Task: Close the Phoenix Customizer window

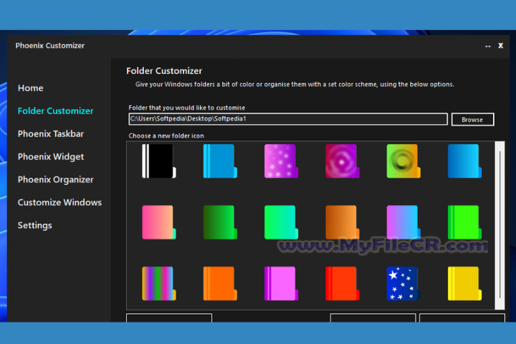Action: tap(500, 46)
